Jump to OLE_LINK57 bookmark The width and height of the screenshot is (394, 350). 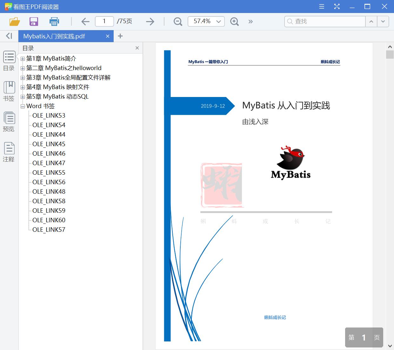coord(49,230)
